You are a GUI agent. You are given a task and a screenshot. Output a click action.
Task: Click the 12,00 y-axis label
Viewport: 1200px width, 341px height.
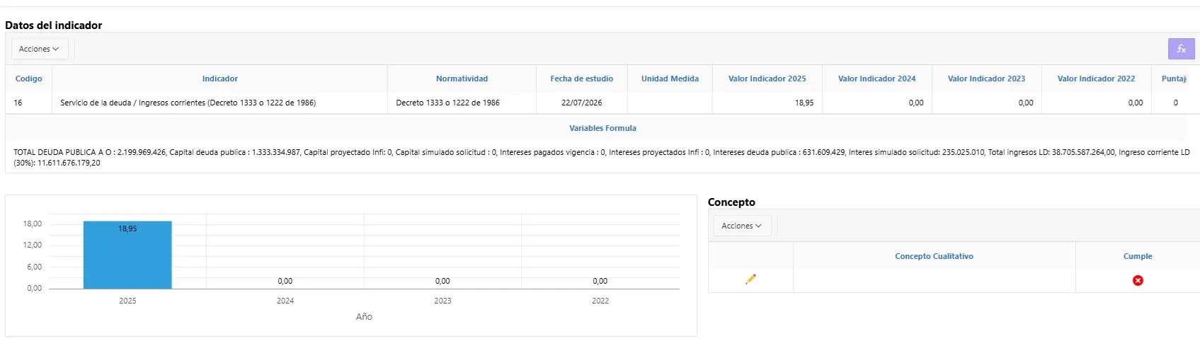(x=33, y=245)
